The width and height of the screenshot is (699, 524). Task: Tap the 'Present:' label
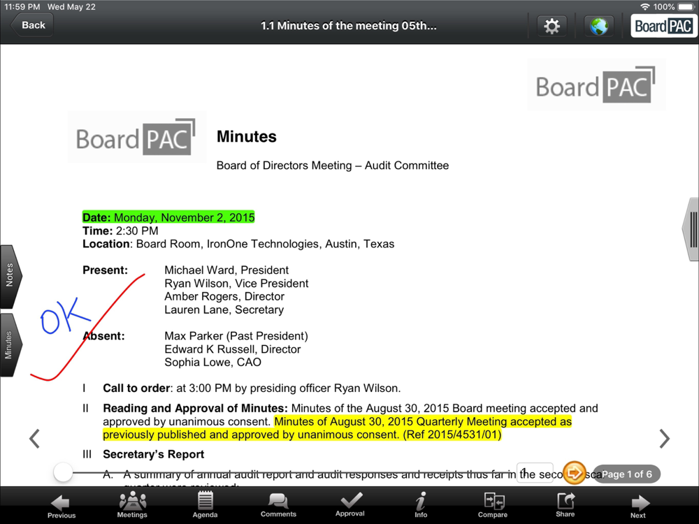(105, 270)
